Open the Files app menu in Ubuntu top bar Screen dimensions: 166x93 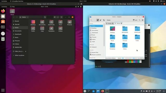click(12, 7)
